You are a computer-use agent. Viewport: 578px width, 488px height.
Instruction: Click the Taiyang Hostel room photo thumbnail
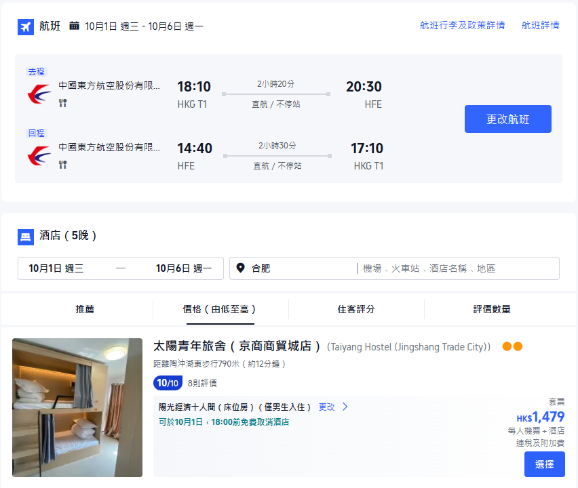click(x=77, y=407)
